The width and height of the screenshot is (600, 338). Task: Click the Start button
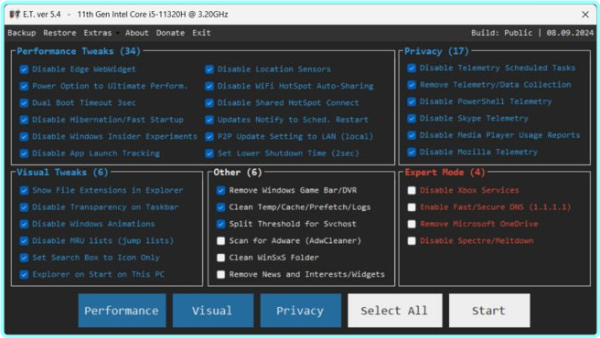(489, 311)
